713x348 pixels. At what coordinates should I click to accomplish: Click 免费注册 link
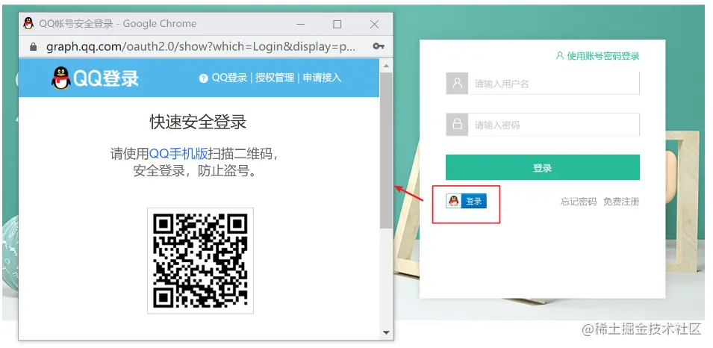pyautogui.click(x=621, y=202)
